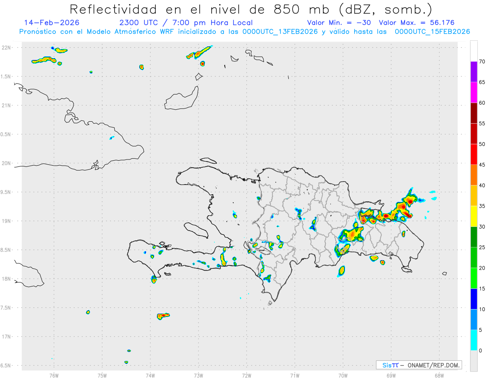Click the gold 35–40 dBZ swatch

(x=474, y=196)
